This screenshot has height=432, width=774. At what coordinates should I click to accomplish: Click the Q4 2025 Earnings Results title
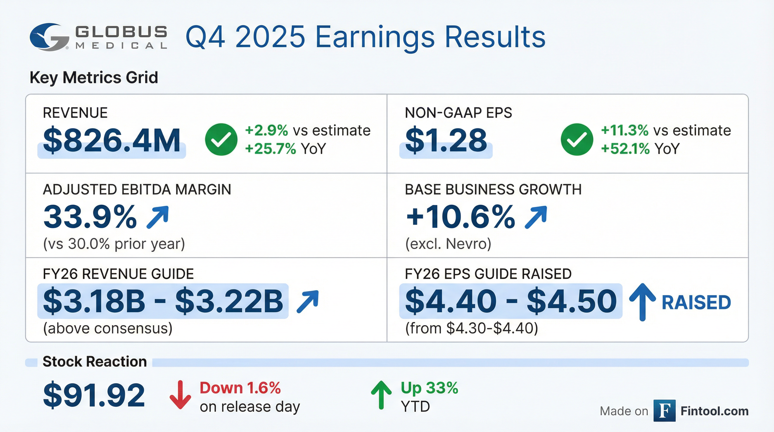point(365,37)
